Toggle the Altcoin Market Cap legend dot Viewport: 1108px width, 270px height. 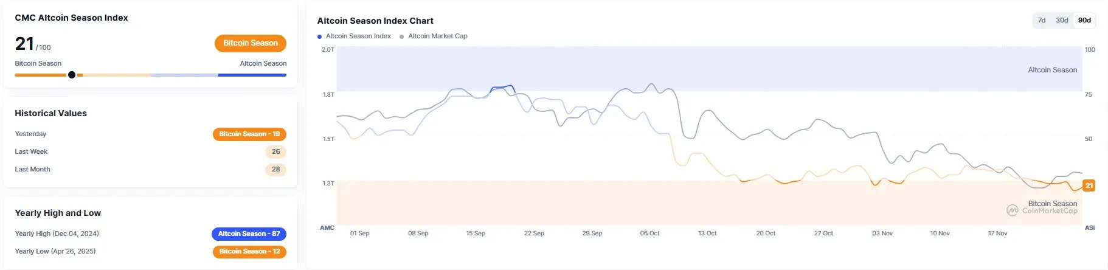[402, 36]
